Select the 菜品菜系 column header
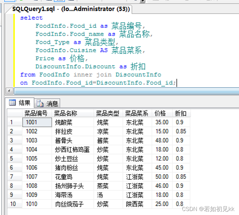Viewport: 239px width, 215px height. tap(137, 113)
